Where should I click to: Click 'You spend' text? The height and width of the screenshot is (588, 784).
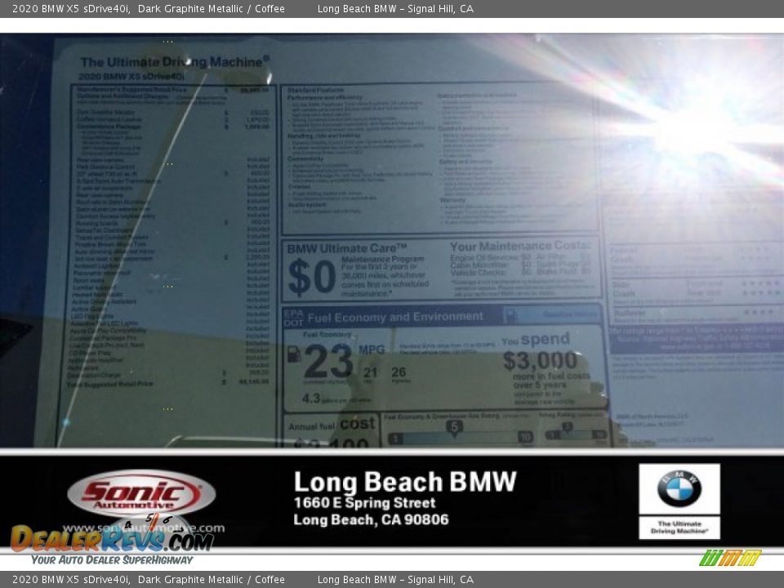pos(536,340)
